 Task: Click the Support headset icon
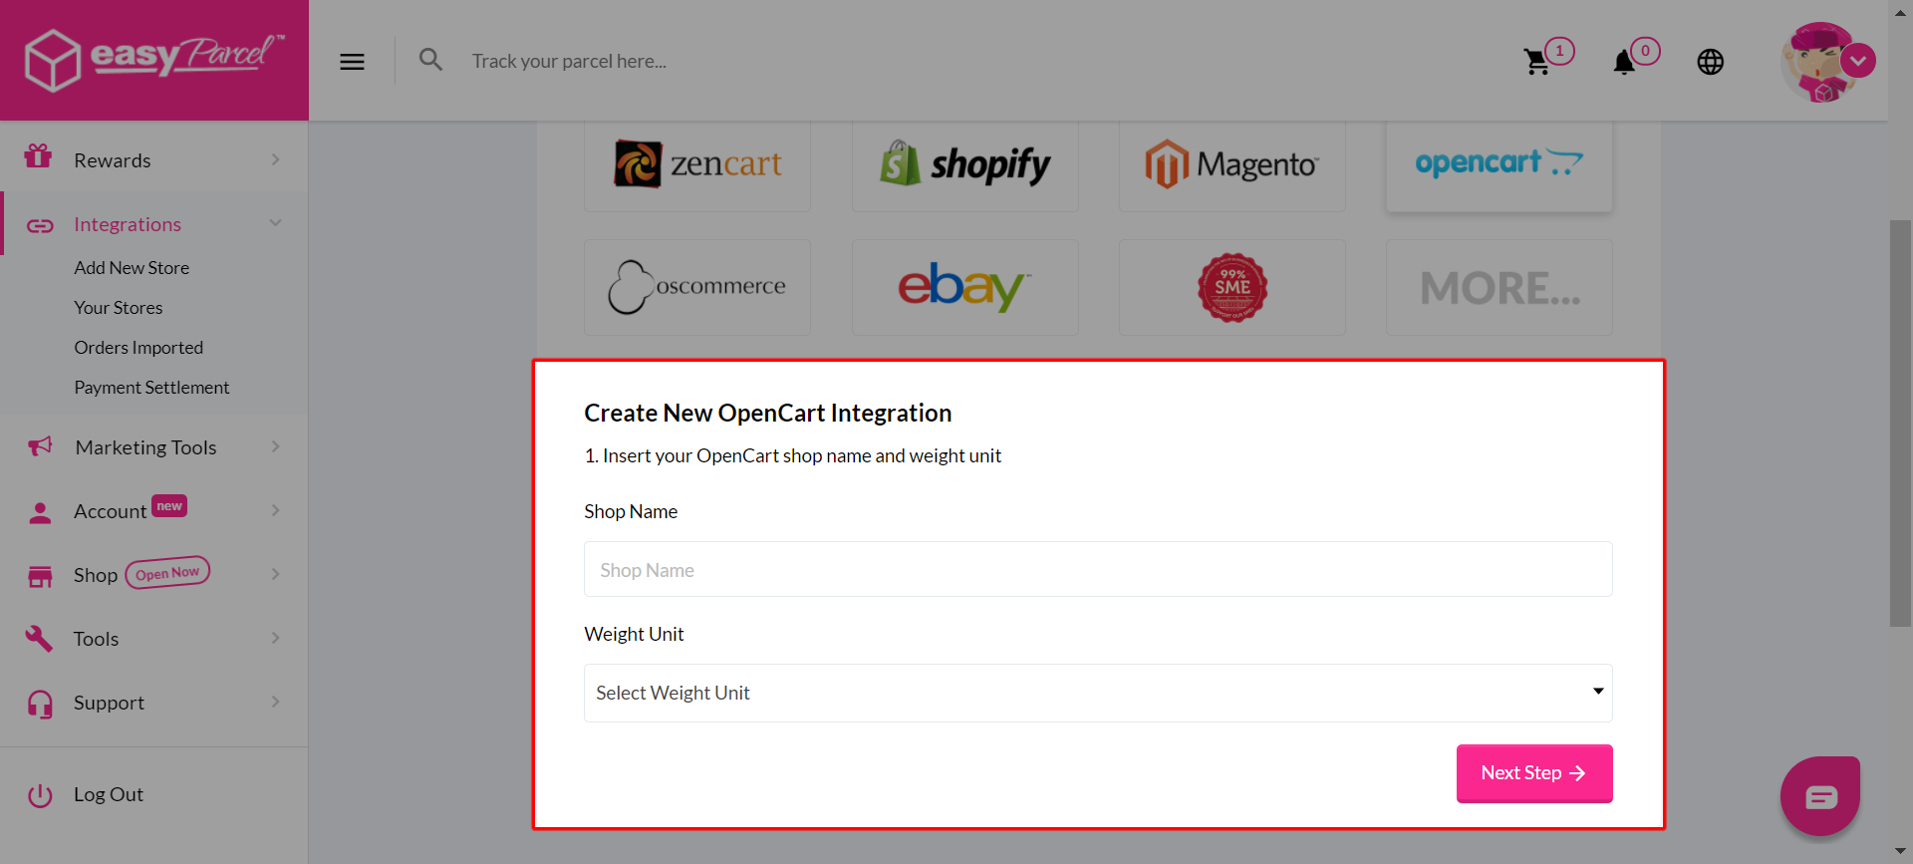(x=40, y=704)
